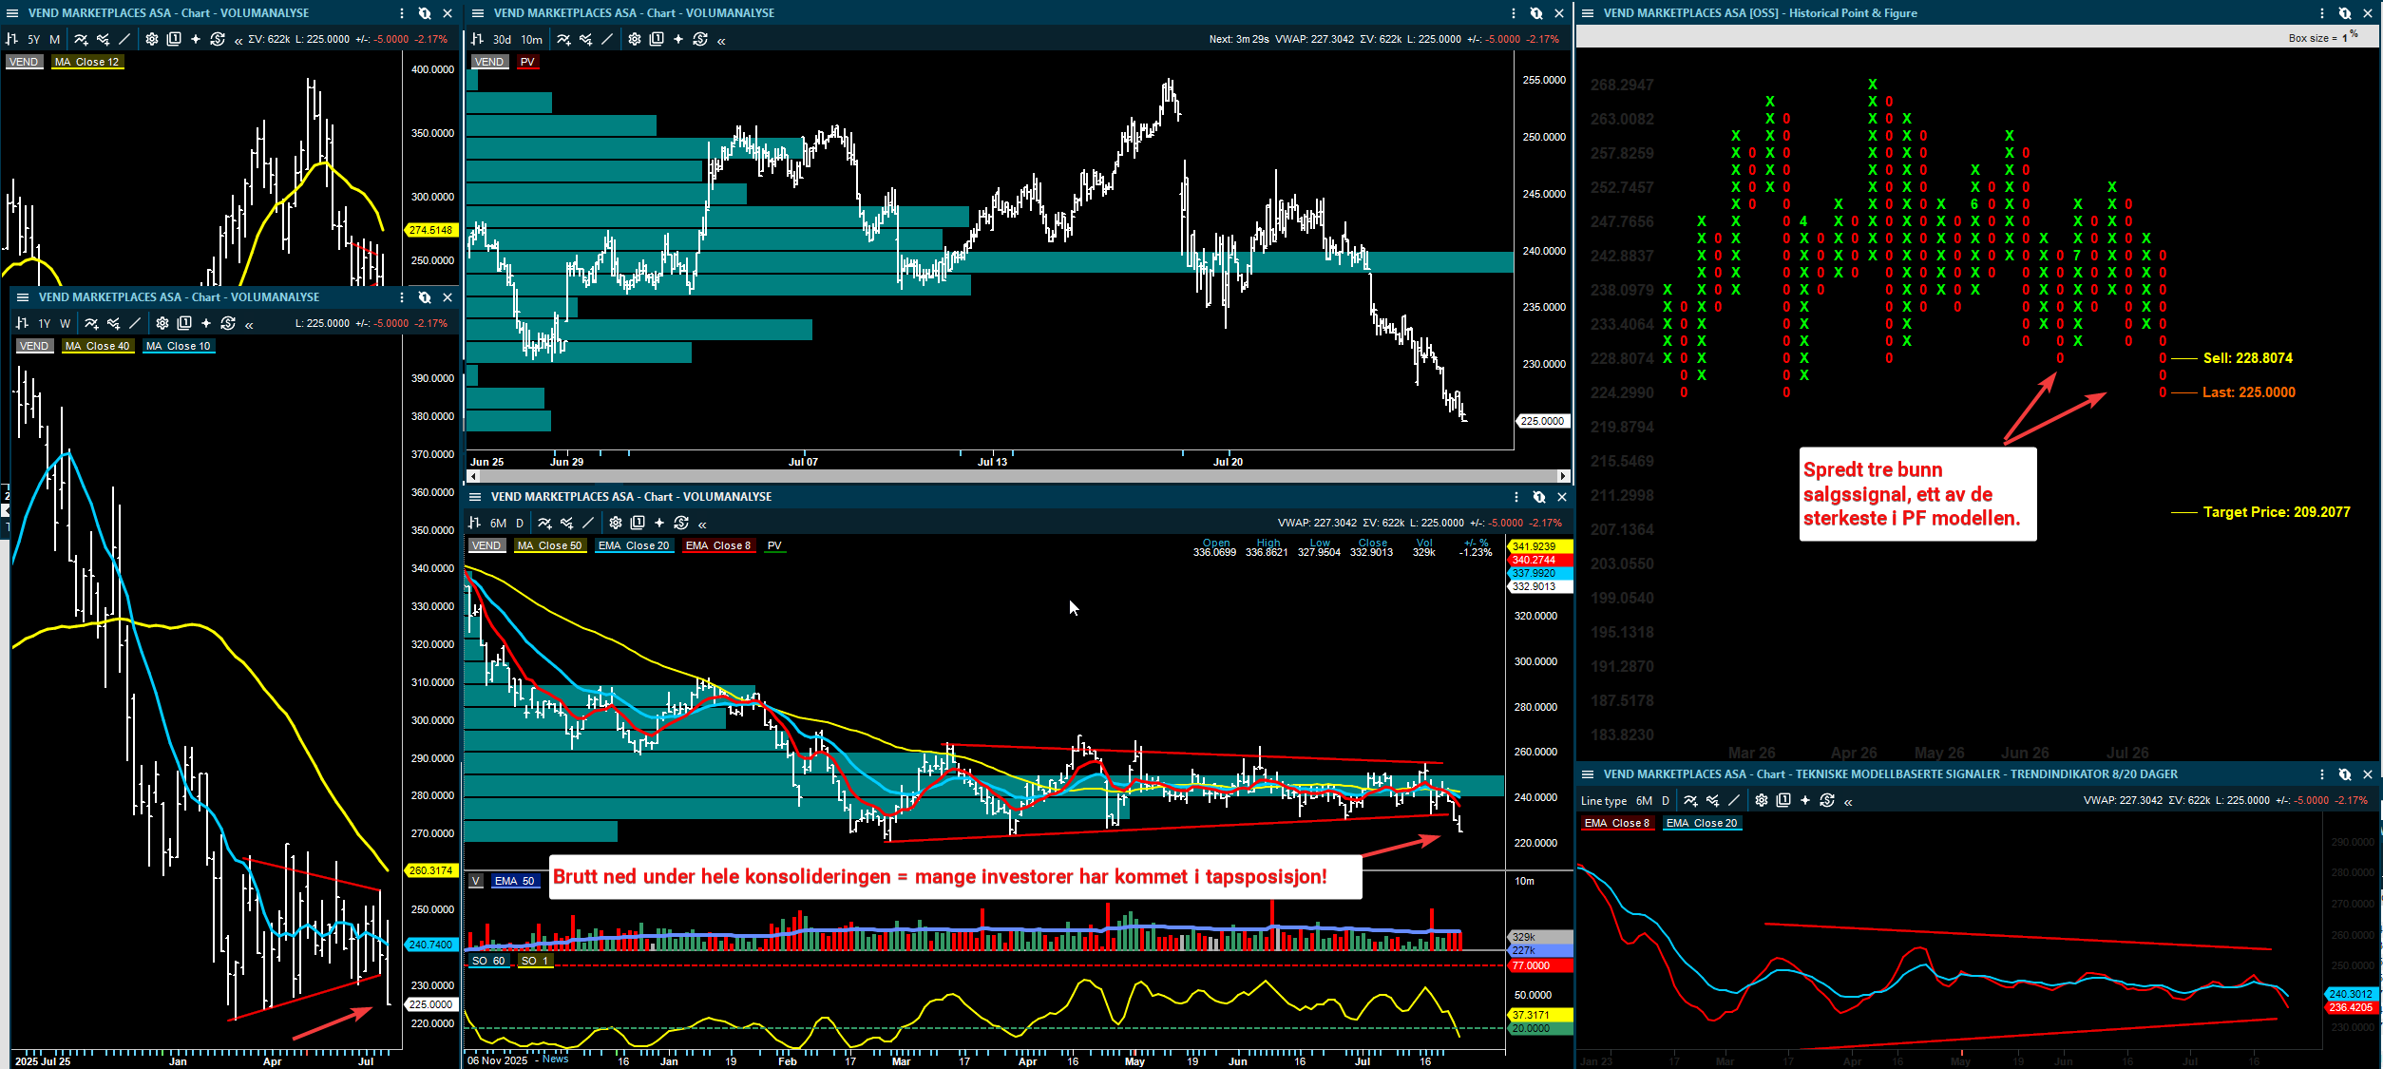
Task: Open hamburger menu of the 30d chart window
Action: click(478, 13)
